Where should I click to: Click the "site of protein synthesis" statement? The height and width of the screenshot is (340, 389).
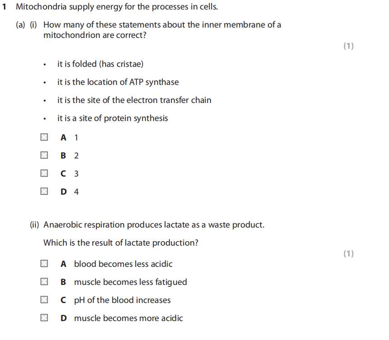[x=112, y=118]
